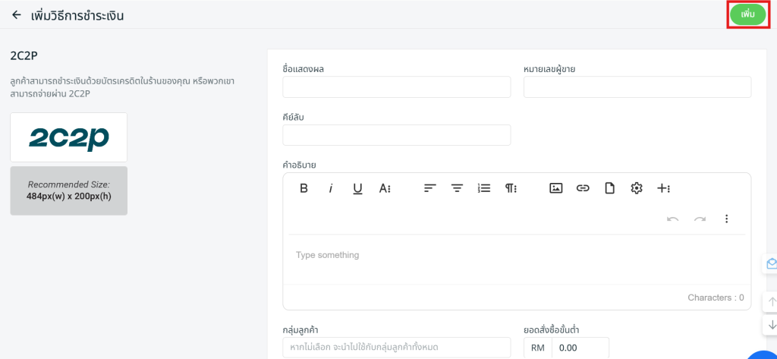Click the file upload icon in toolbar
This screenshot has height=359, width=777.
609,188
